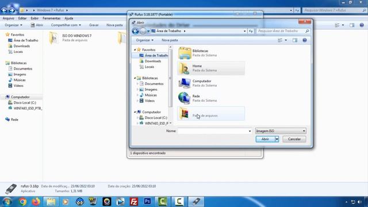Click the Back arrow in Abrir dialog
Screen dimensions: 368x207
(x=135, y=31)
